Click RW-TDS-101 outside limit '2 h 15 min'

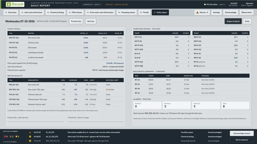pyautogui.click(x=110, y=90)
